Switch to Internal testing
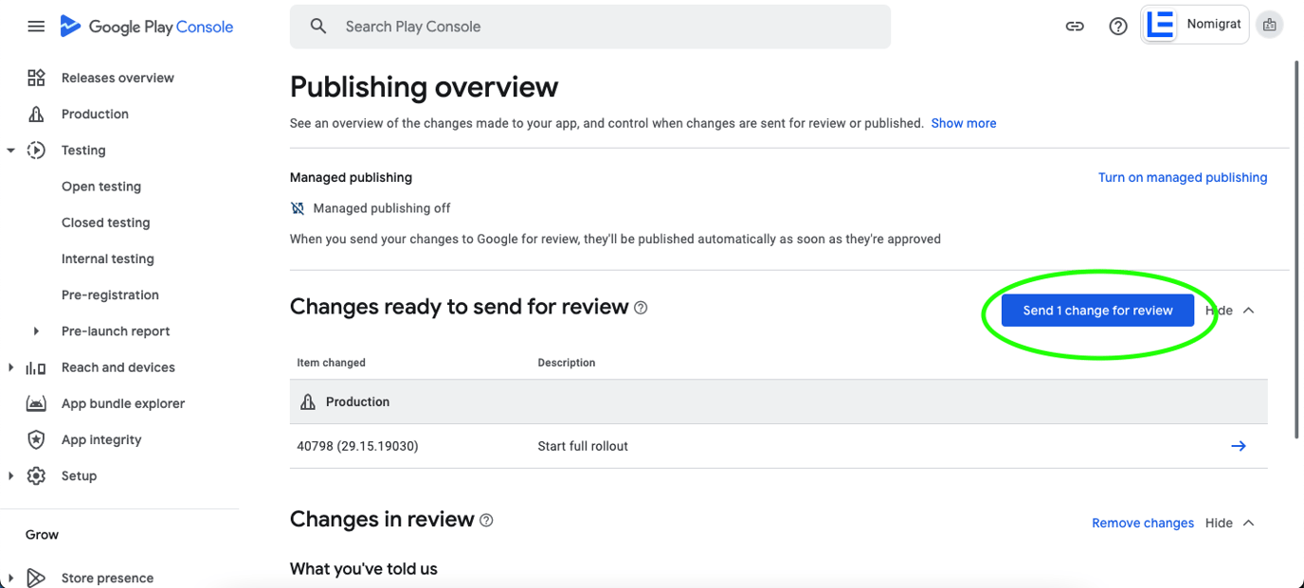Viewport: 1304px width, 588px height. 107,258
